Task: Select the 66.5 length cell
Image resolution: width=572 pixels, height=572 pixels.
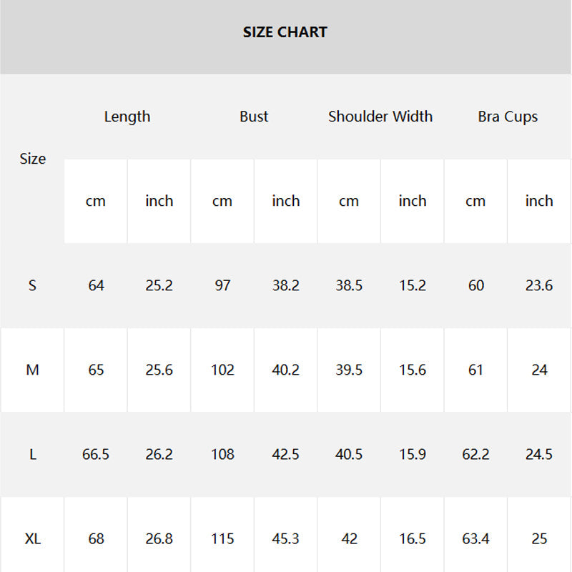Action: coord(96,455)
